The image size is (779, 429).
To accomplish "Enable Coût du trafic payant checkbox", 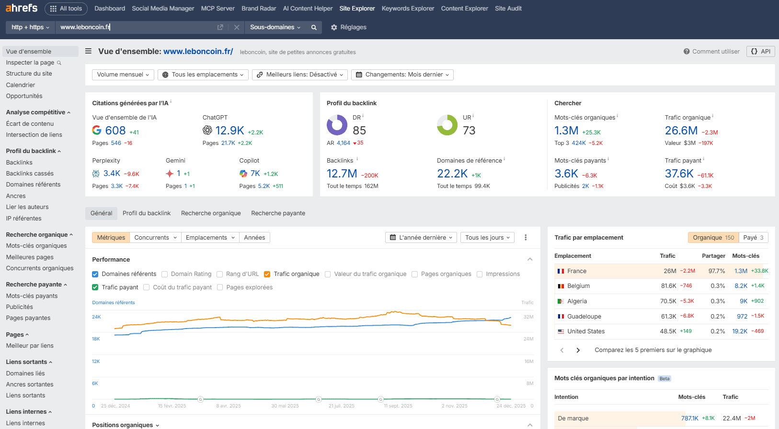I will [x=146, y=287].
